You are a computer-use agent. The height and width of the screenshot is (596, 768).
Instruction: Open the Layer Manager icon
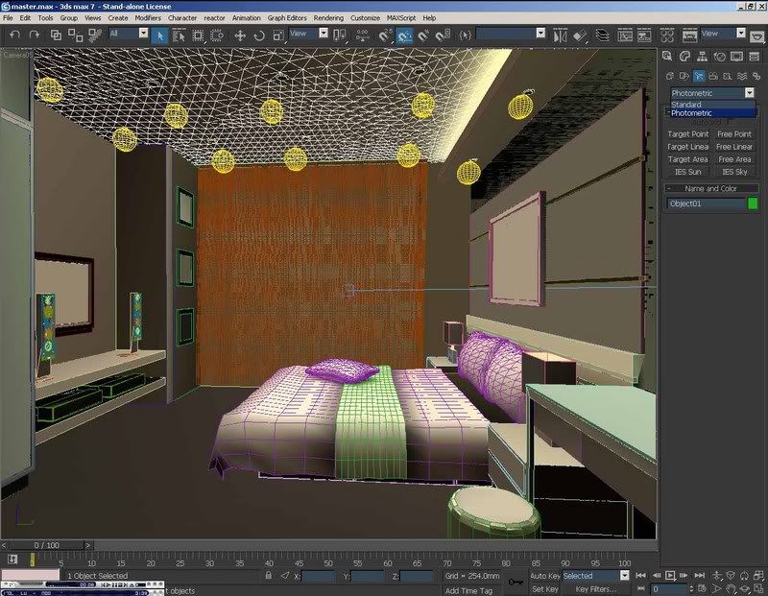point(602,36)
